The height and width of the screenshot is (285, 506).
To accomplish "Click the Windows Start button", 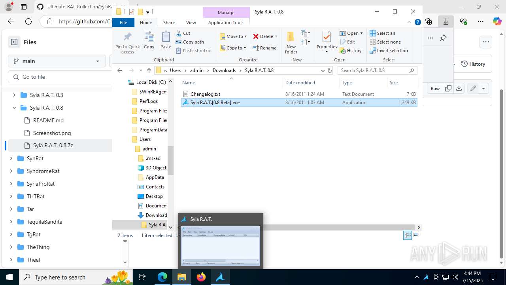I will pos(9,277).
